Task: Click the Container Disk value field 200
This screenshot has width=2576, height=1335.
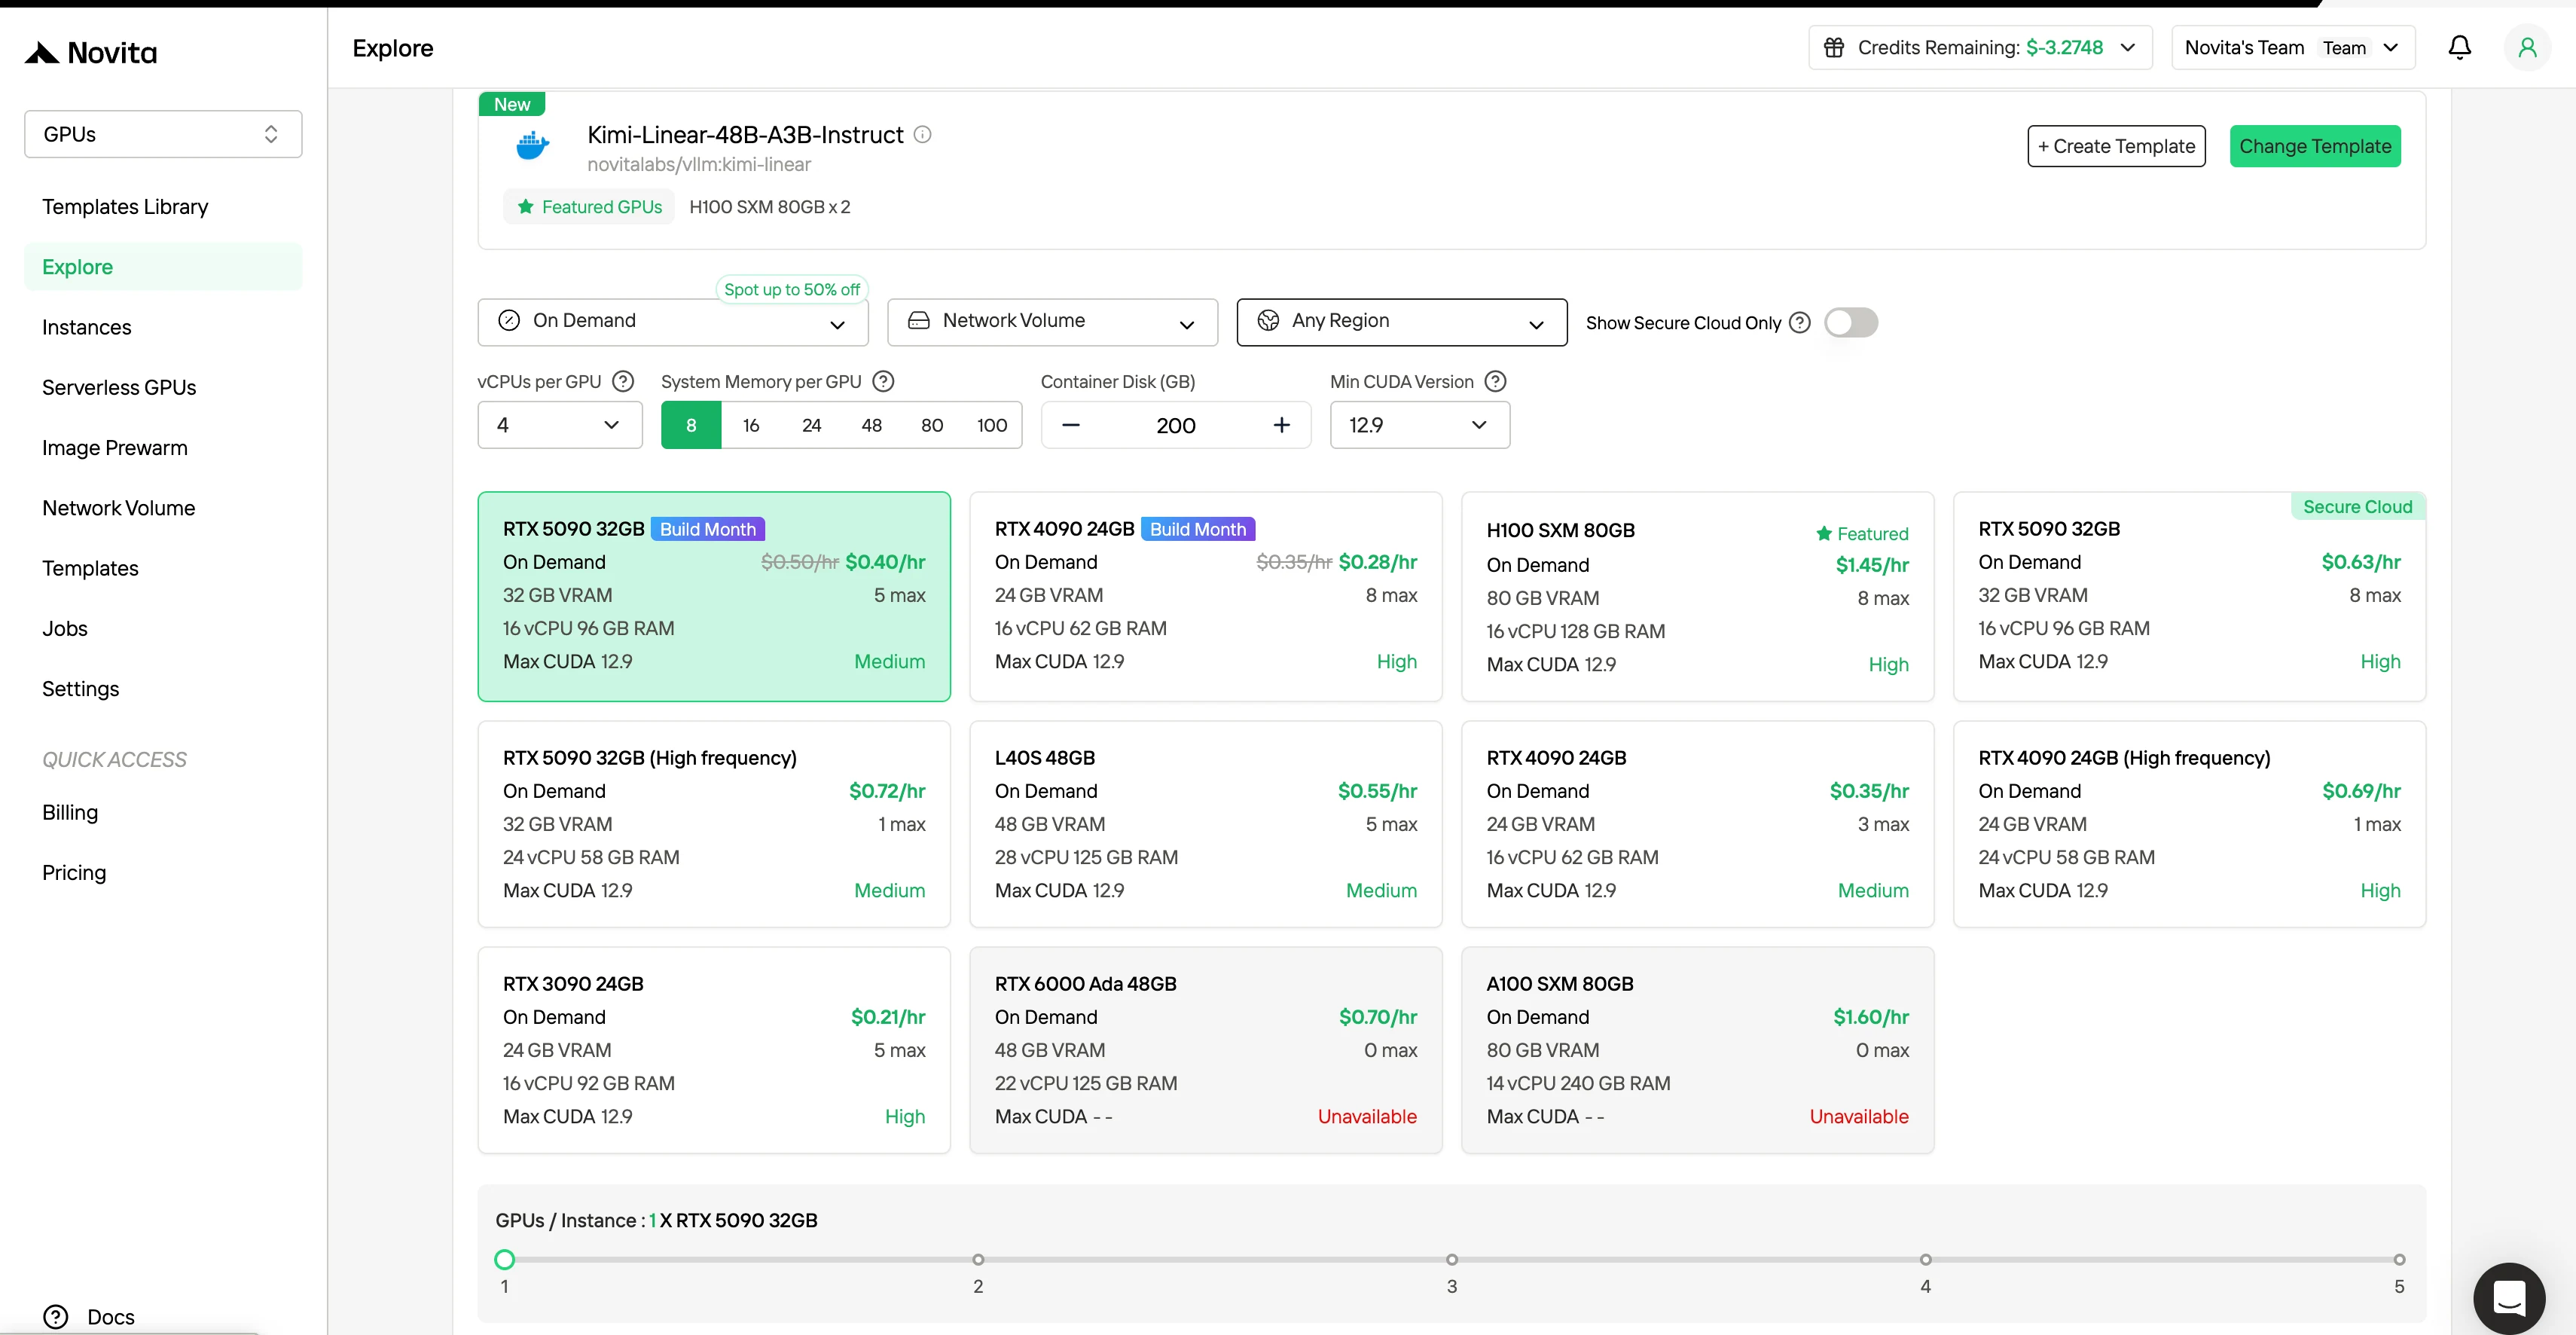Action: [x=1175, y=425]
